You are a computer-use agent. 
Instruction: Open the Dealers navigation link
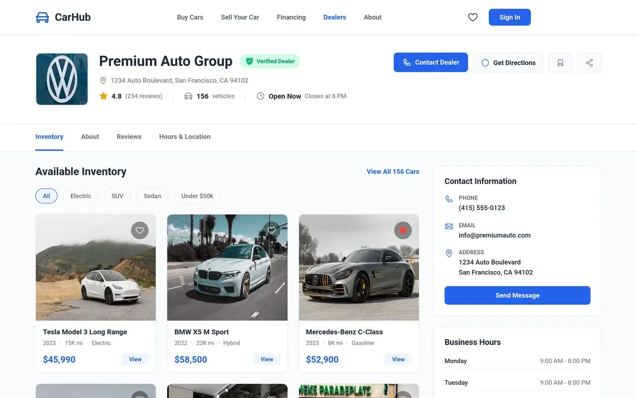[x=335, y=18]
